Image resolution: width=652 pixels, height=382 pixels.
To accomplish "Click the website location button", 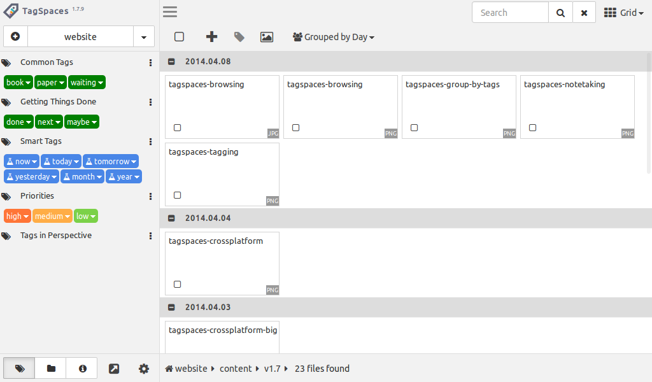I will tap(80, 37).
